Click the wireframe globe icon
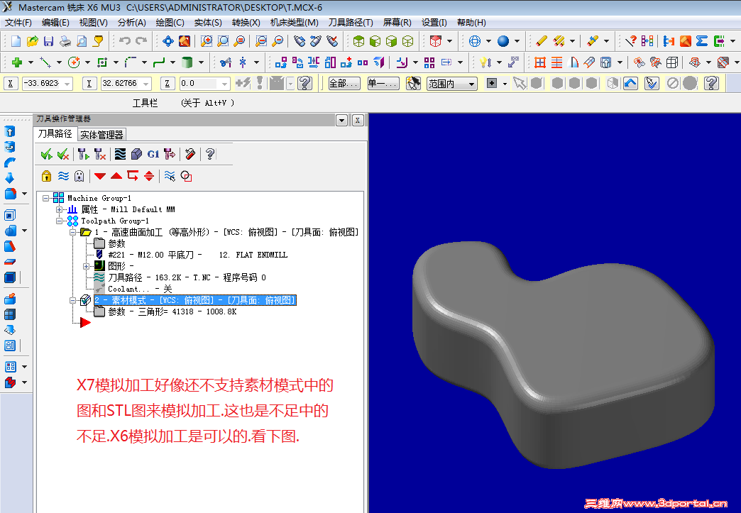The image size is (741, 513). [474, 41]
